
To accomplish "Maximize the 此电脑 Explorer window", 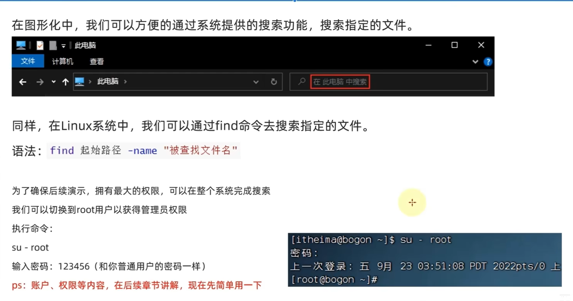I will tap(455, 45).
